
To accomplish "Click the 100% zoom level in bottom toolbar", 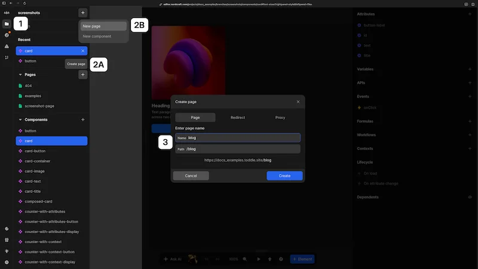I will (234, 259).
